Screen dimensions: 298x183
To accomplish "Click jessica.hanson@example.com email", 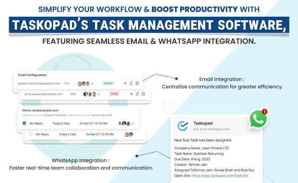I will (x=39, y=83).
